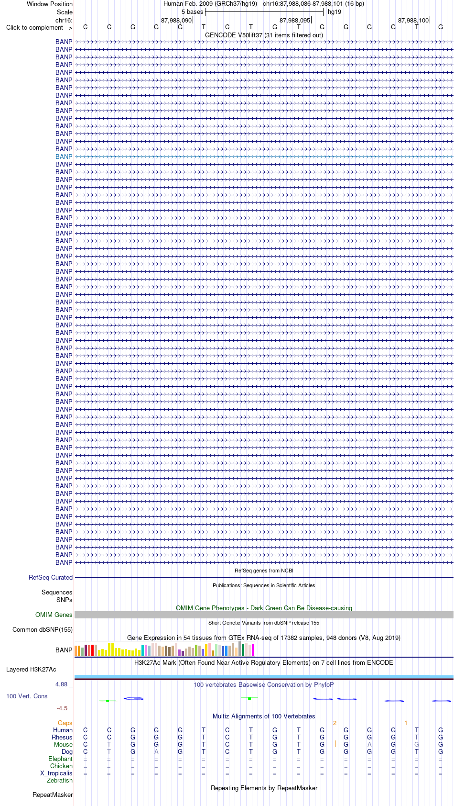Select the 'Human' alignment row label
Image resolution: width=454 pixels, height=806 pixels.
(x=63, y=730)
